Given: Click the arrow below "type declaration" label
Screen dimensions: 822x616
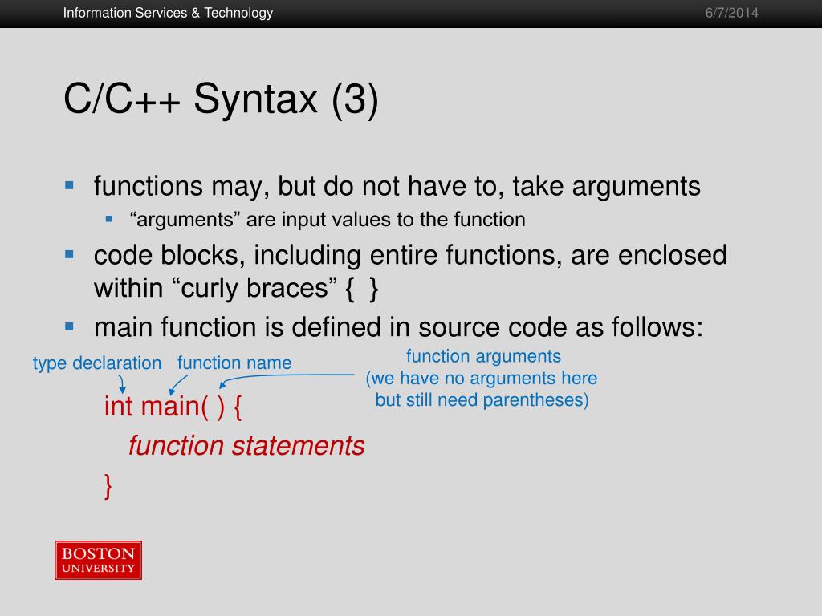Looking at the screenshot, I should tap(121, 383).
